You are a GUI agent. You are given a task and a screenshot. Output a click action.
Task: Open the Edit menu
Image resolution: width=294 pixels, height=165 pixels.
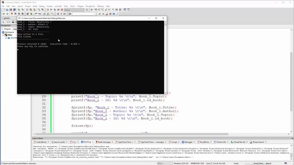pos(8,6)
